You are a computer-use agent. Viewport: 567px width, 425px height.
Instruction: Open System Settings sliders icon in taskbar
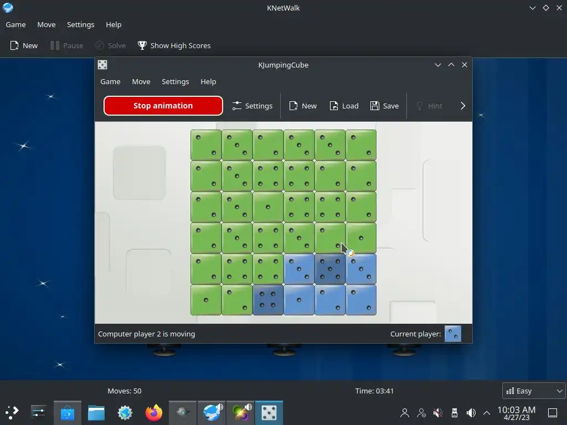[x=38, y=412]
